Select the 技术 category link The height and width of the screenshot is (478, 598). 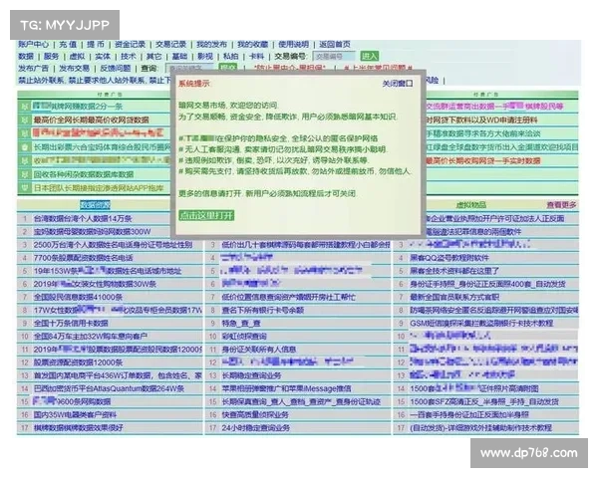click(129, 57)
